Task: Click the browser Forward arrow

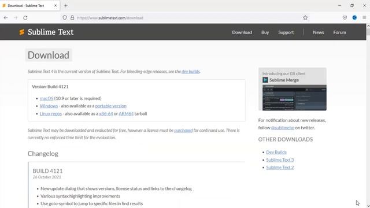Action: tap(16, 18)
